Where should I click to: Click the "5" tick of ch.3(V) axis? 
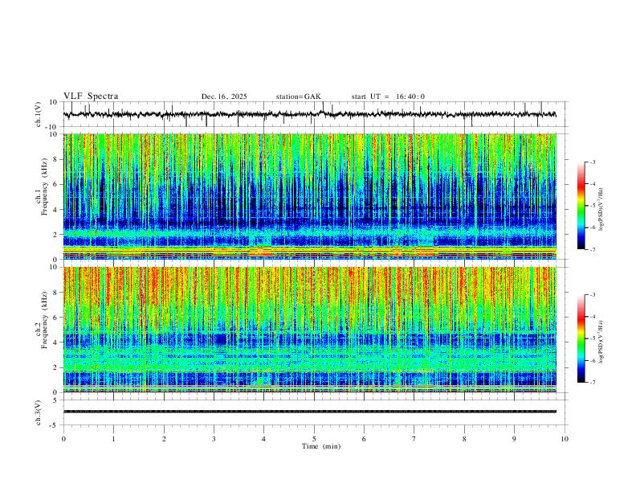tap(55, 400)
